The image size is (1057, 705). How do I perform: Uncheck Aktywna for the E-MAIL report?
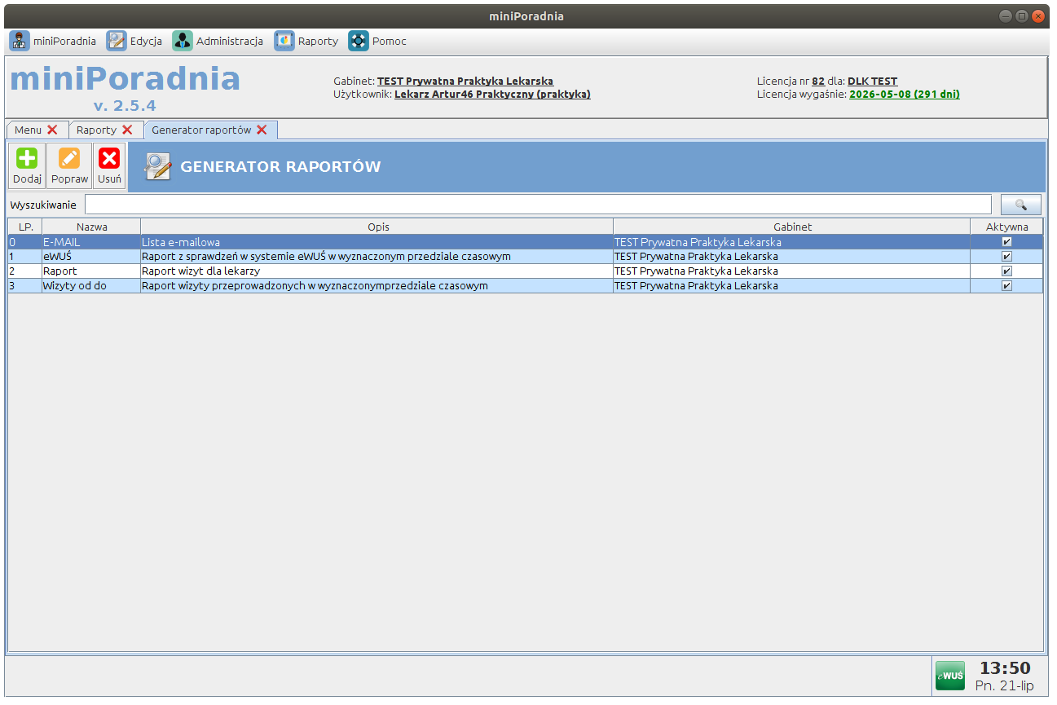[x=1006, y=242]
